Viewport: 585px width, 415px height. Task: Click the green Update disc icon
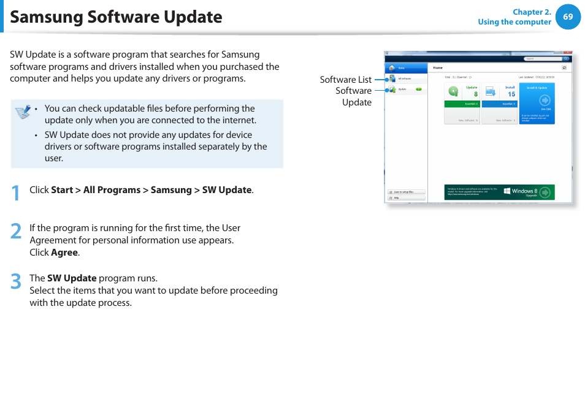click(453, 91)
